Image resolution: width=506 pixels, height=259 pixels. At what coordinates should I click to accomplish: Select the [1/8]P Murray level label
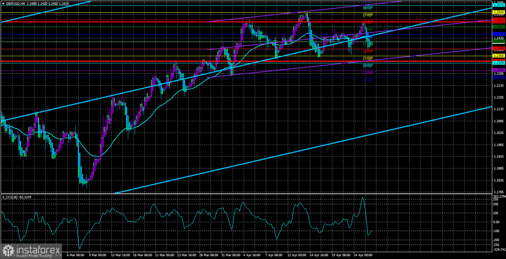[x=368, y=58]
